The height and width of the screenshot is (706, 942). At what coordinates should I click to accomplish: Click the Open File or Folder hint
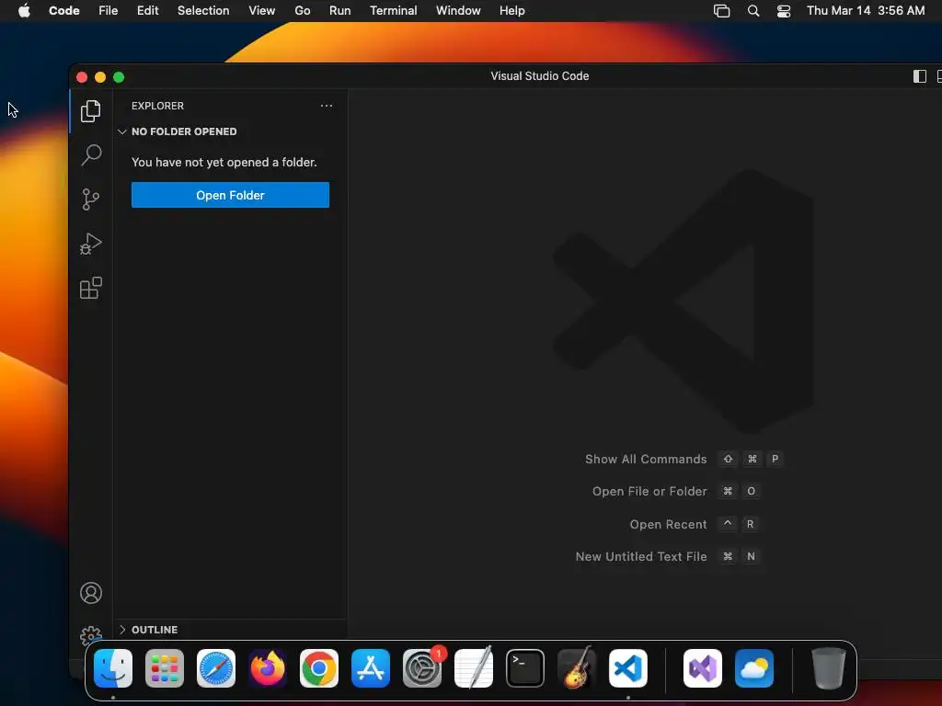(675, 492)
